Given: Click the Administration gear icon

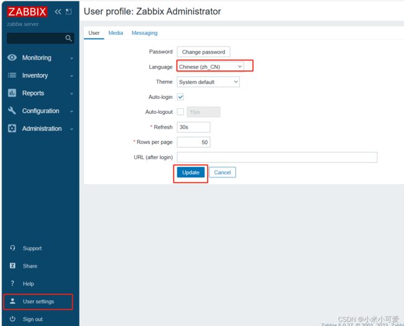Looking at the screenshot, I should (x=12, y=128).
